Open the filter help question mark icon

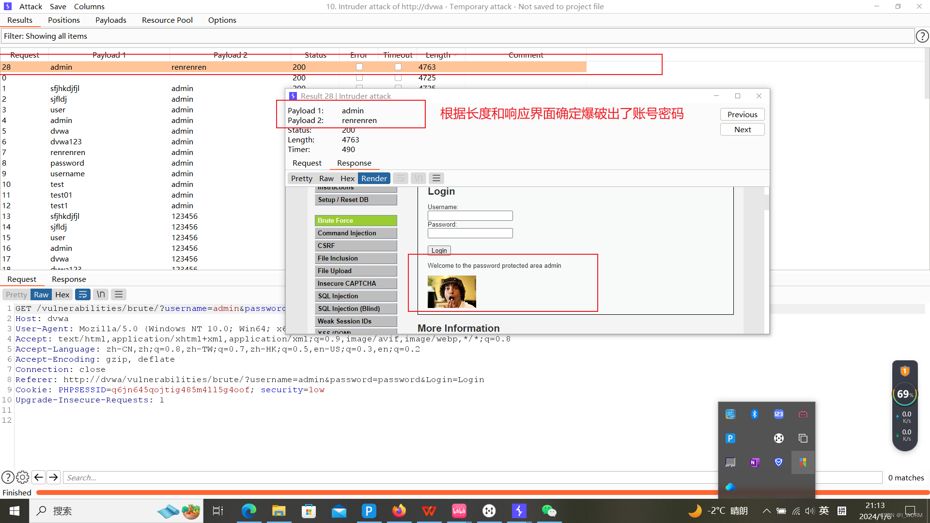[922, 36]
